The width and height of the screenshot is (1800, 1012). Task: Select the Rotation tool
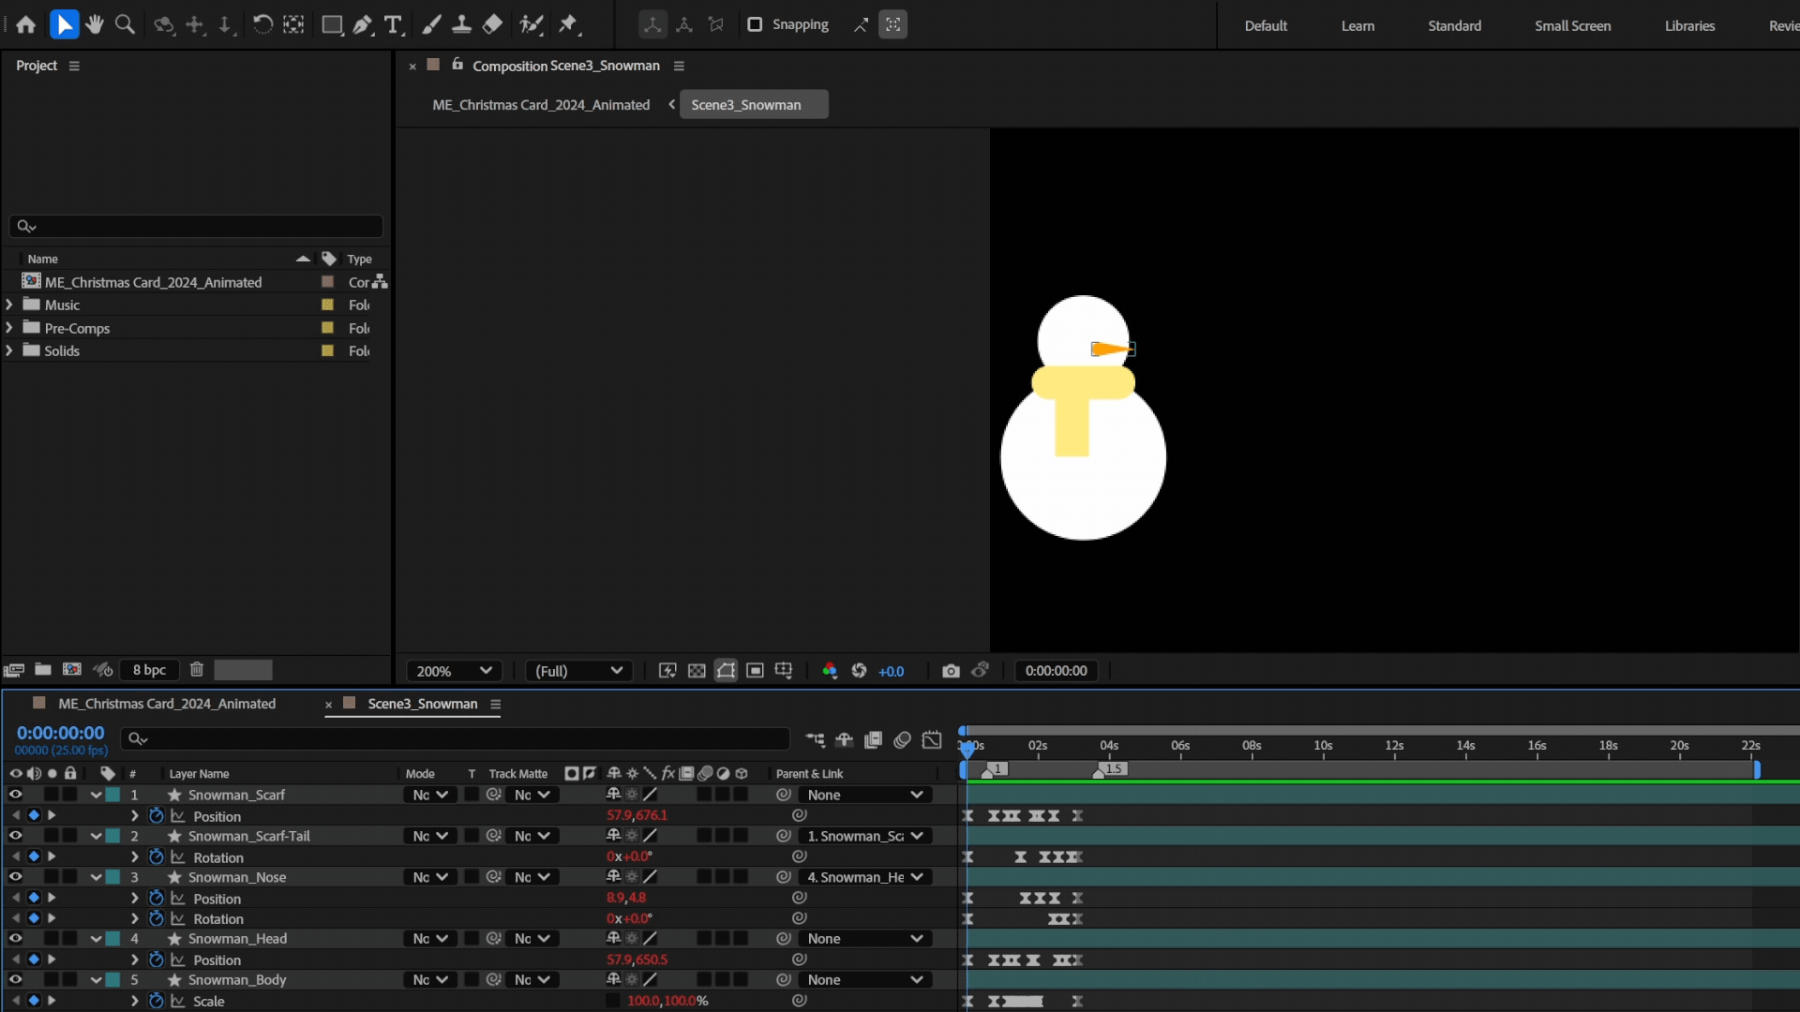coord(263,24)
